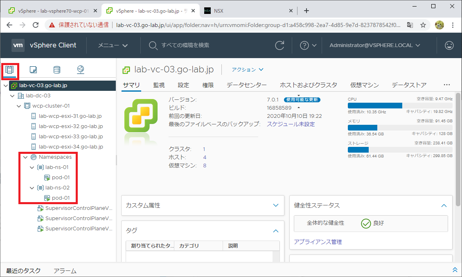The height and width of the screenshot is (277, 462).
Task: Collapse lab-dc-03 tree node
Action: click(x=12, y=96)
